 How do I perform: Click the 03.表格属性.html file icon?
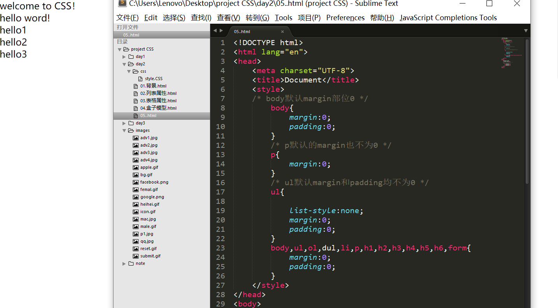pos(136,101)
